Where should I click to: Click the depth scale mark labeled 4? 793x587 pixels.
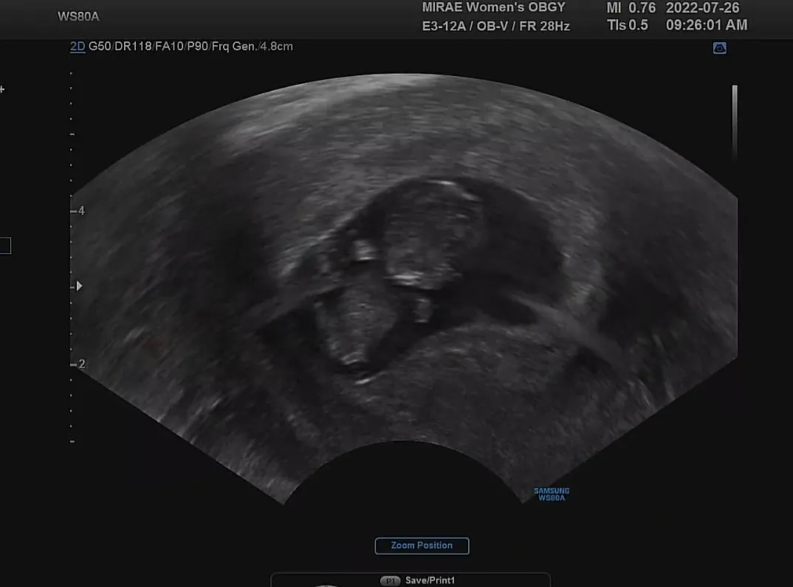[78, 210]
